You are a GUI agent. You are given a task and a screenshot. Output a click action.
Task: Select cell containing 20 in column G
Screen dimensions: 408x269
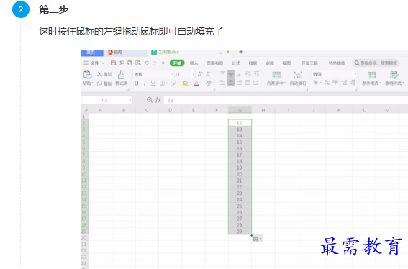[x=240, y=174]
